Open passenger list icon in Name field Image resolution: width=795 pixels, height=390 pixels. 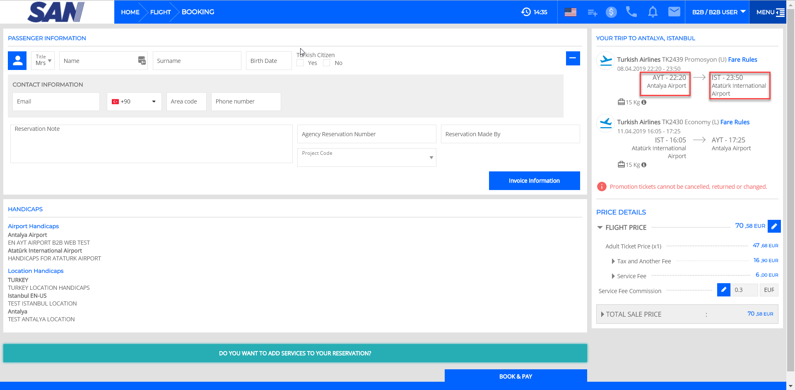142,60
